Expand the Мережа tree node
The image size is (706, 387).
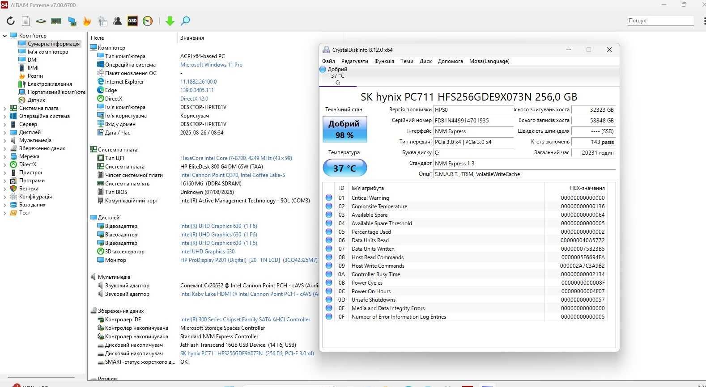coord(5,156)
